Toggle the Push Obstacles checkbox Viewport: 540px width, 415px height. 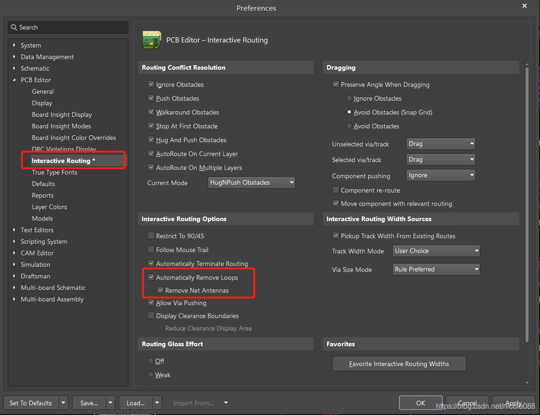click(x=151, y=98)
